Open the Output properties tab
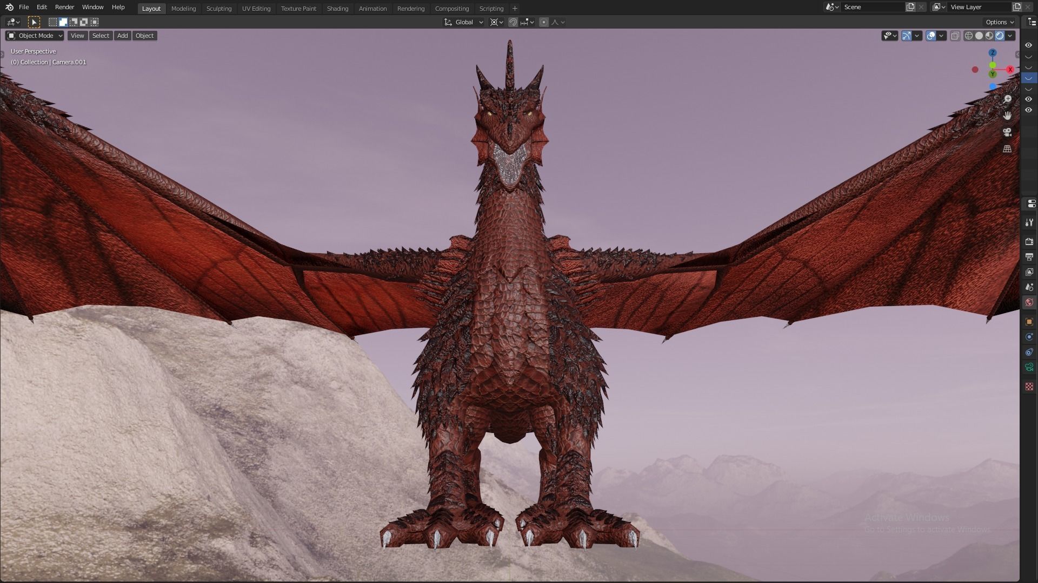The height and width of the screenshot is (583, 1038). point(1029,257)
